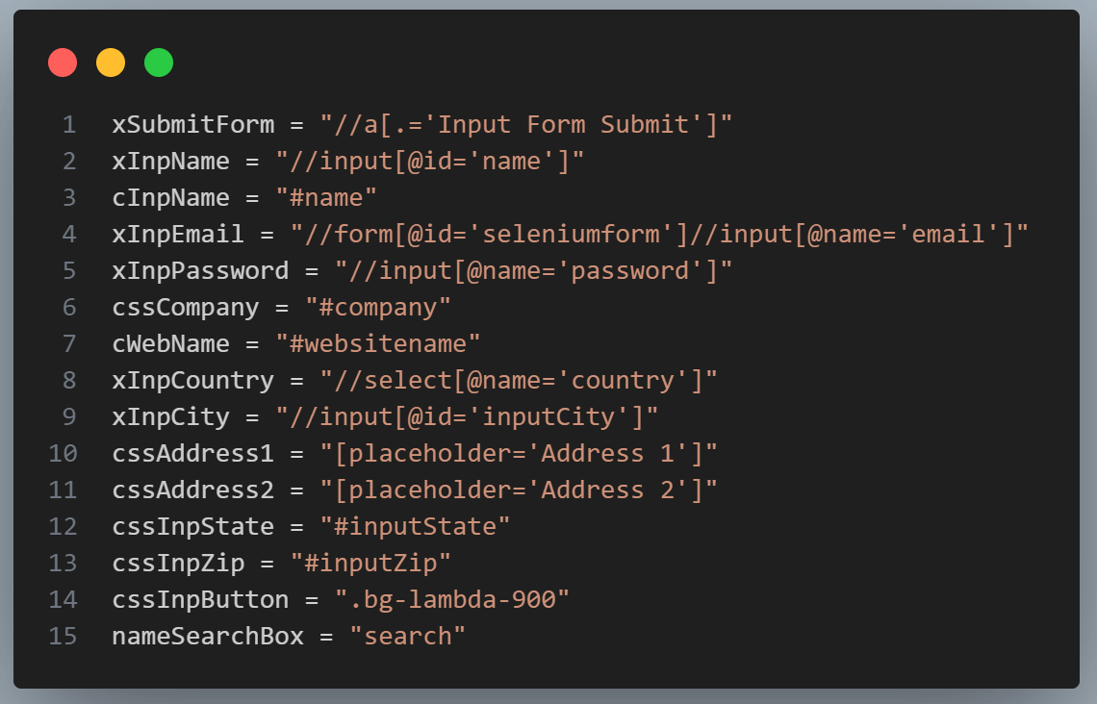1097x704 pixels.
Task: Click the country select XPath string
Action: pyautogui.click(x=519, y=380)
